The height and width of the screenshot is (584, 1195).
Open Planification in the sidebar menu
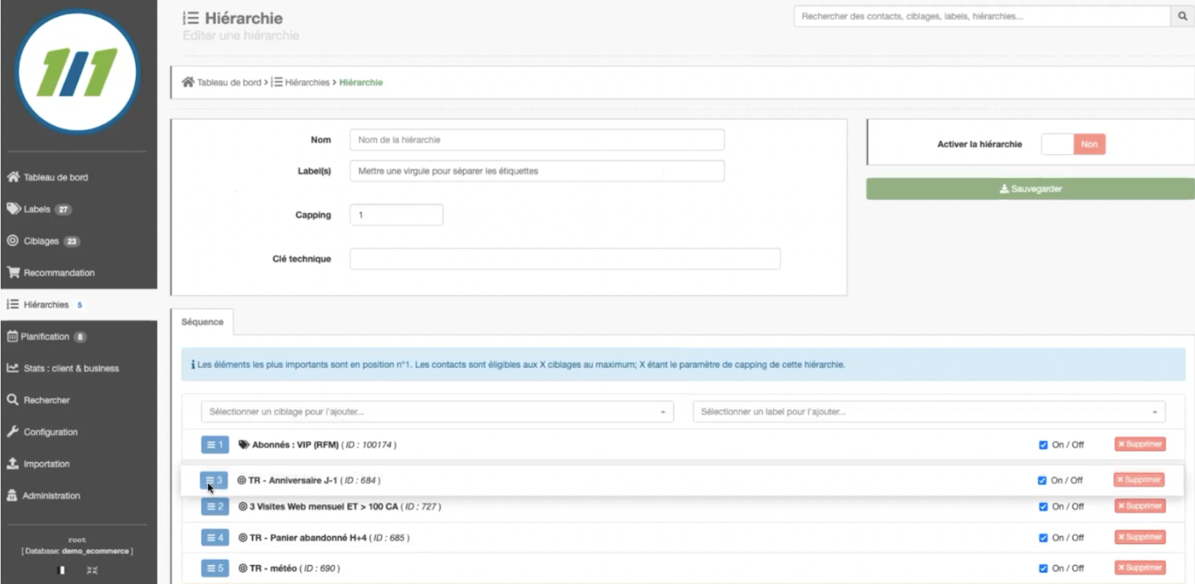(x=79, y=336)
